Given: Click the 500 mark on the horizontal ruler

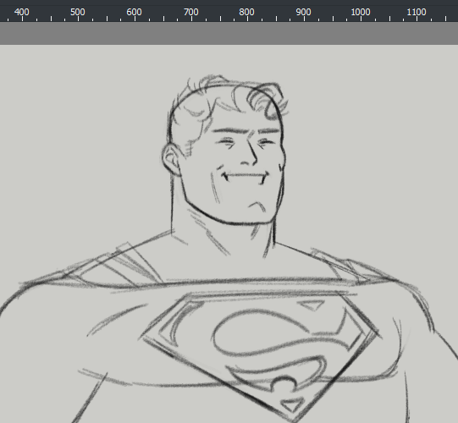Looking at the screenshot, I should pos(78,12).
